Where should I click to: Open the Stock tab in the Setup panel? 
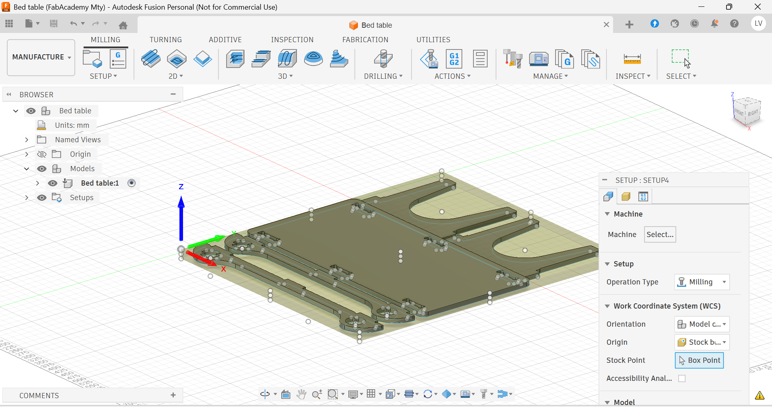click(626, 196)
